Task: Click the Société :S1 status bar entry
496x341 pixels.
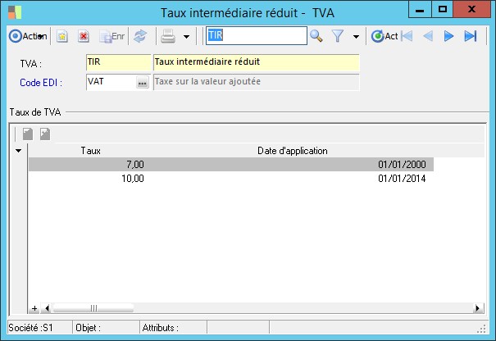Action: coord(30,328)
